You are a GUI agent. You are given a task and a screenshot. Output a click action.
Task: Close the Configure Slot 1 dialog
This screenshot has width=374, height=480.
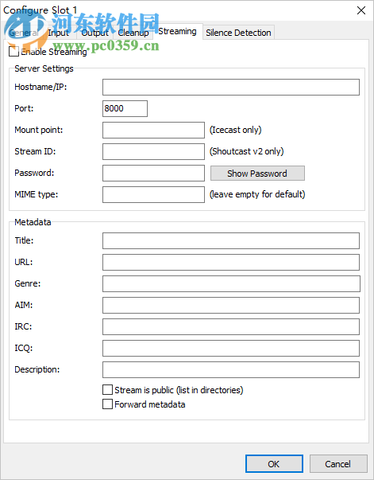[x=361, y=10]
